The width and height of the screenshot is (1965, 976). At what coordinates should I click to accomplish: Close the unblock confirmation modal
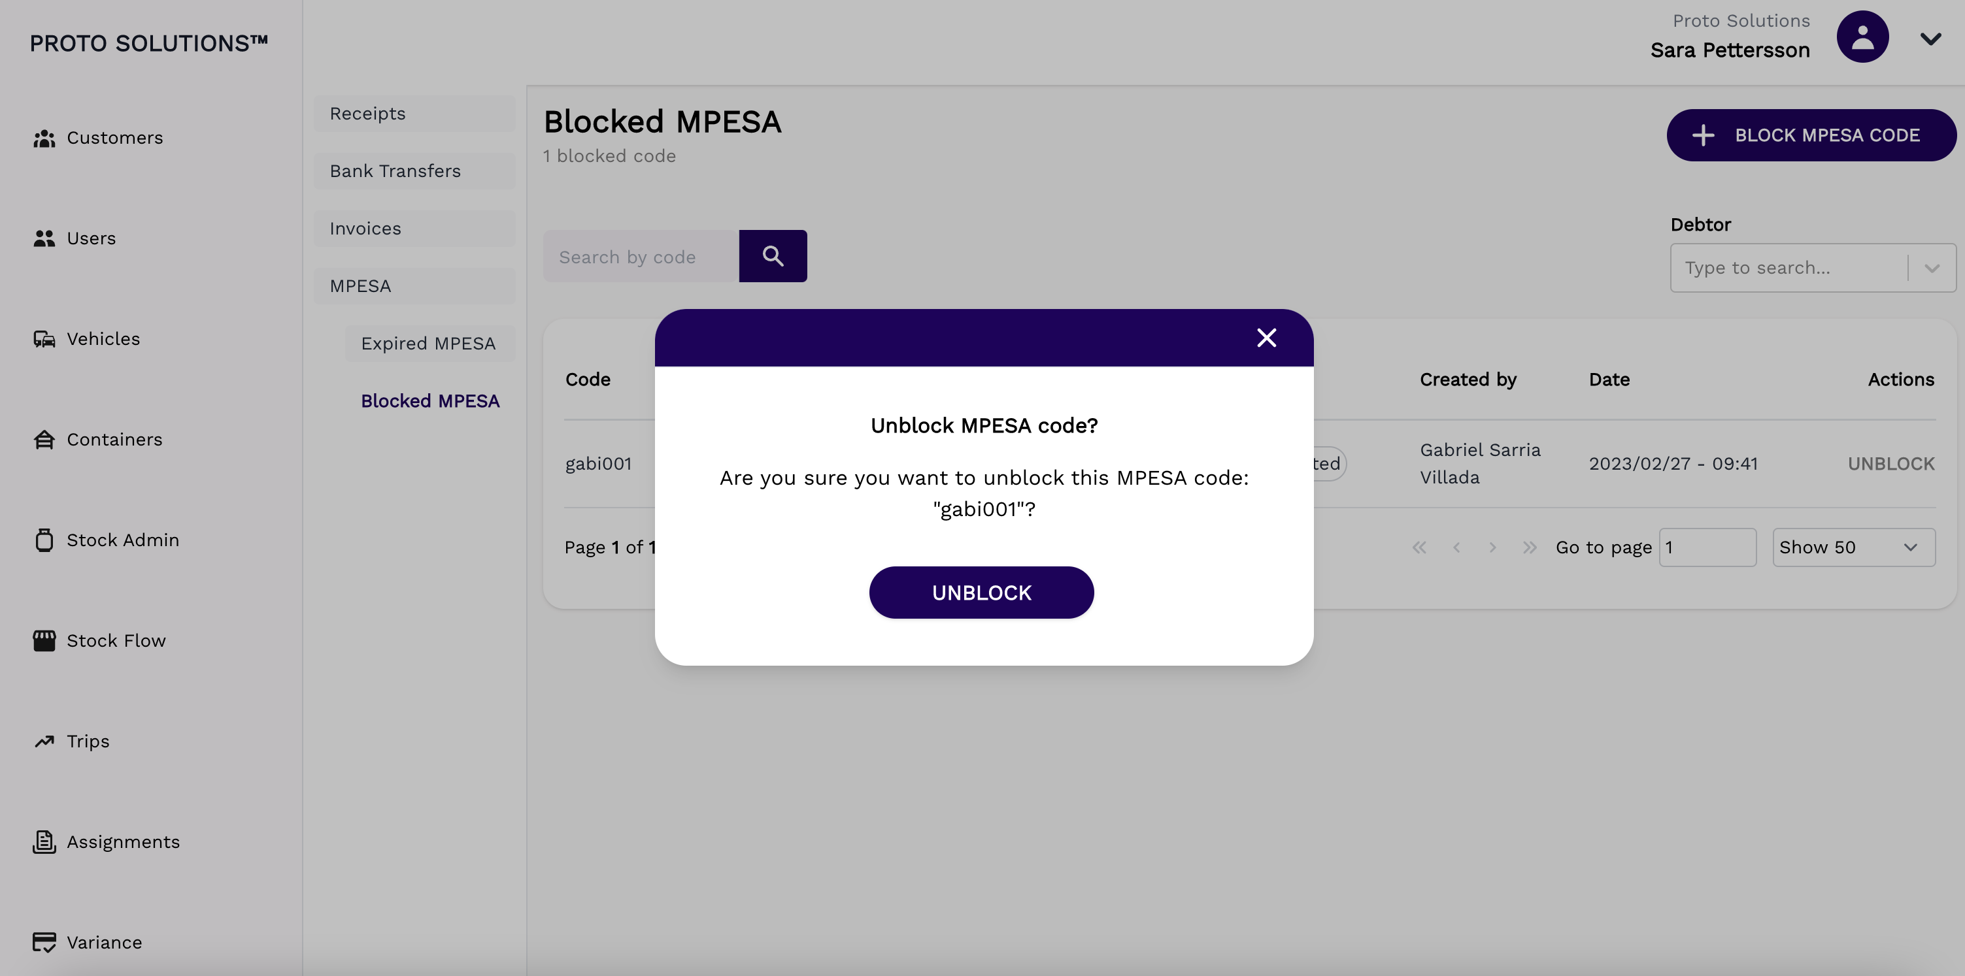pos(1266,337)
